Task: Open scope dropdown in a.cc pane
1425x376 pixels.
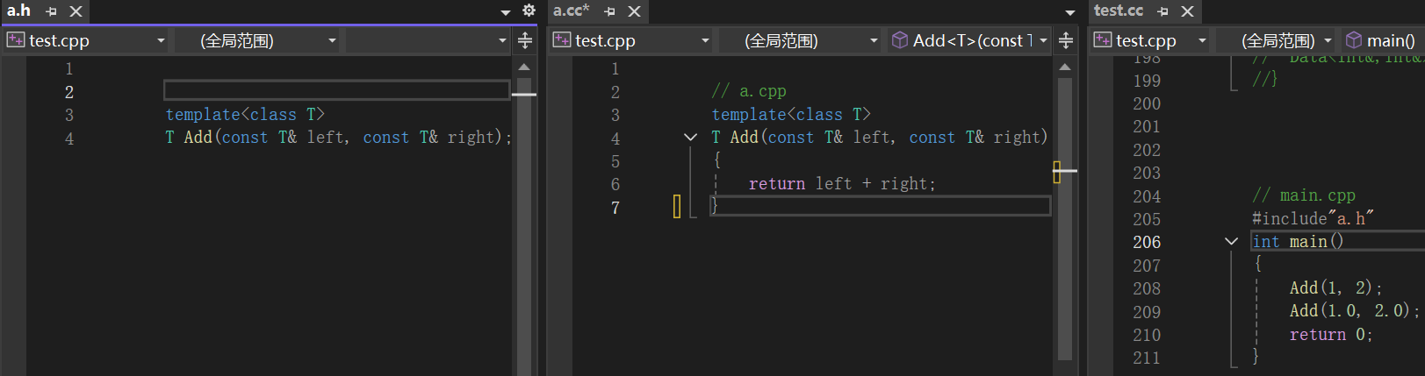Action: 800,40
